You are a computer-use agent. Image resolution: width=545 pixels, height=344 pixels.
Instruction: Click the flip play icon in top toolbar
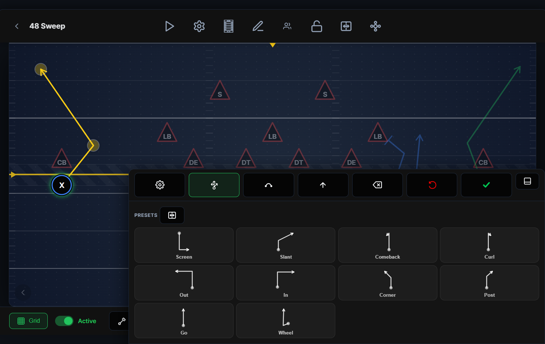(346, 26)
